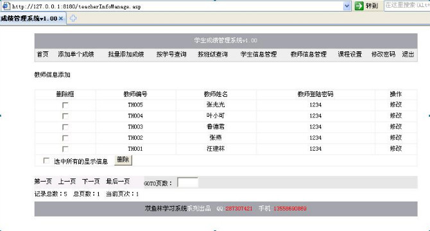Click the 教师姓名 column header
The image size is (430, 231).
[x=216, y=94]
